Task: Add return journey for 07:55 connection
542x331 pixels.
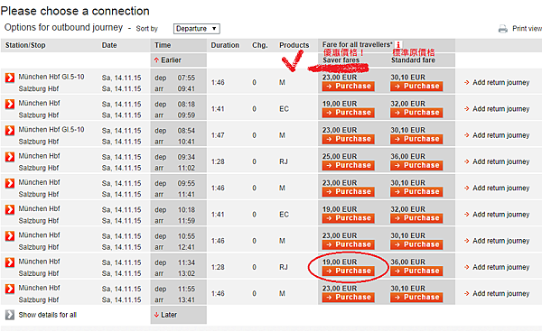Action: (497, 82)
